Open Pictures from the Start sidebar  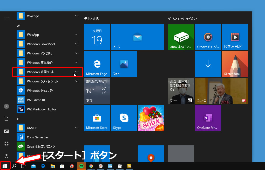tap(6, 131)
